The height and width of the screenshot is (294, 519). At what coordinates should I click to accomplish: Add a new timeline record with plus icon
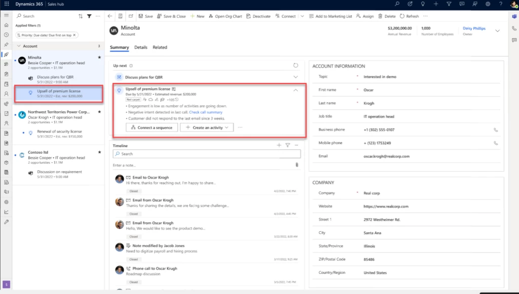point(279,145)
